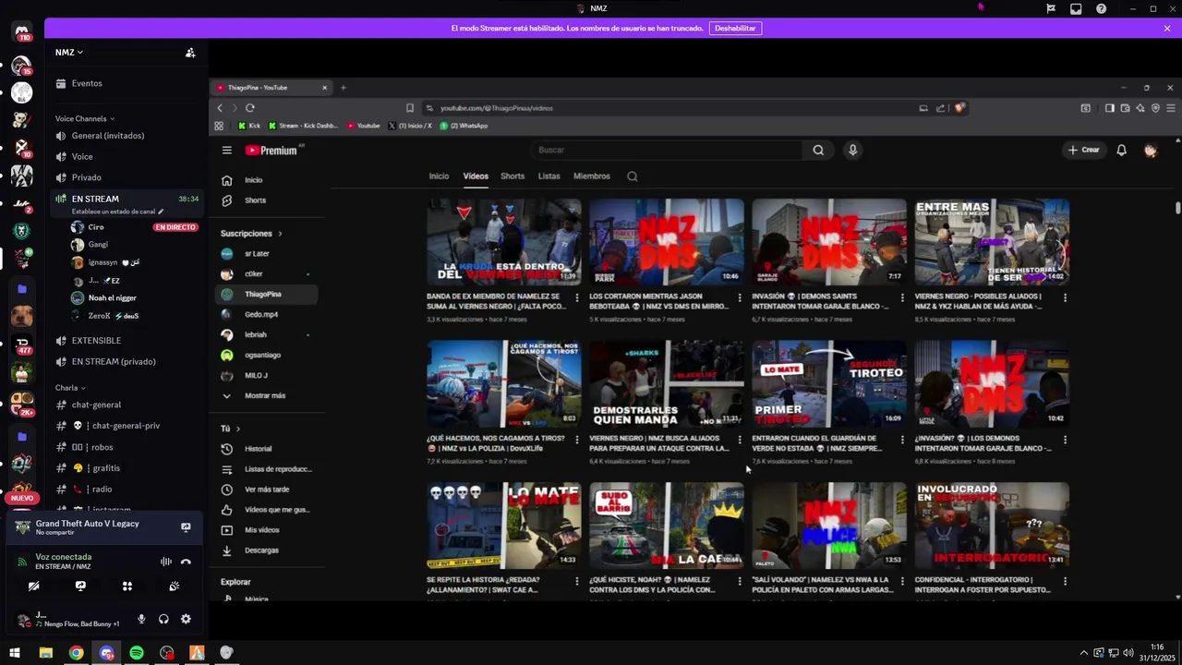Open Discord noise suppression waveform icon
The height and width of the screenshot is (665, 1182).
166,562
